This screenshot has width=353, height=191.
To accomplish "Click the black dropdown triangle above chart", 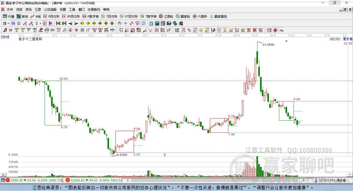I will [x=286, y=41].
